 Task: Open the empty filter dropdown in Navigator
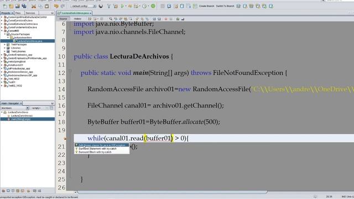[38, 108]
